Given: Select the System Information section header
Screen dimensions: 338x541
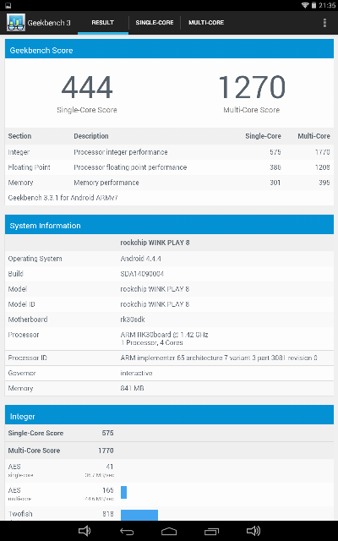Looking at the screenshot, I should pyautogui.click(x=169, y=226).
